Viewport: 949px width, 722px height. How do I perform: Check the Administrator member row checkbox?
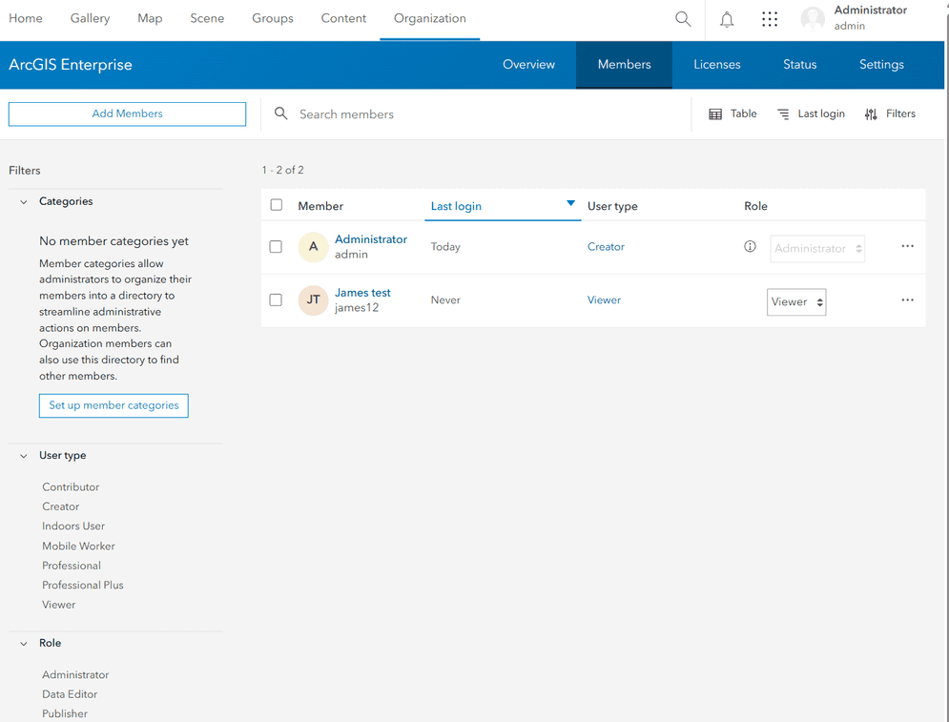tap(276, 247)
